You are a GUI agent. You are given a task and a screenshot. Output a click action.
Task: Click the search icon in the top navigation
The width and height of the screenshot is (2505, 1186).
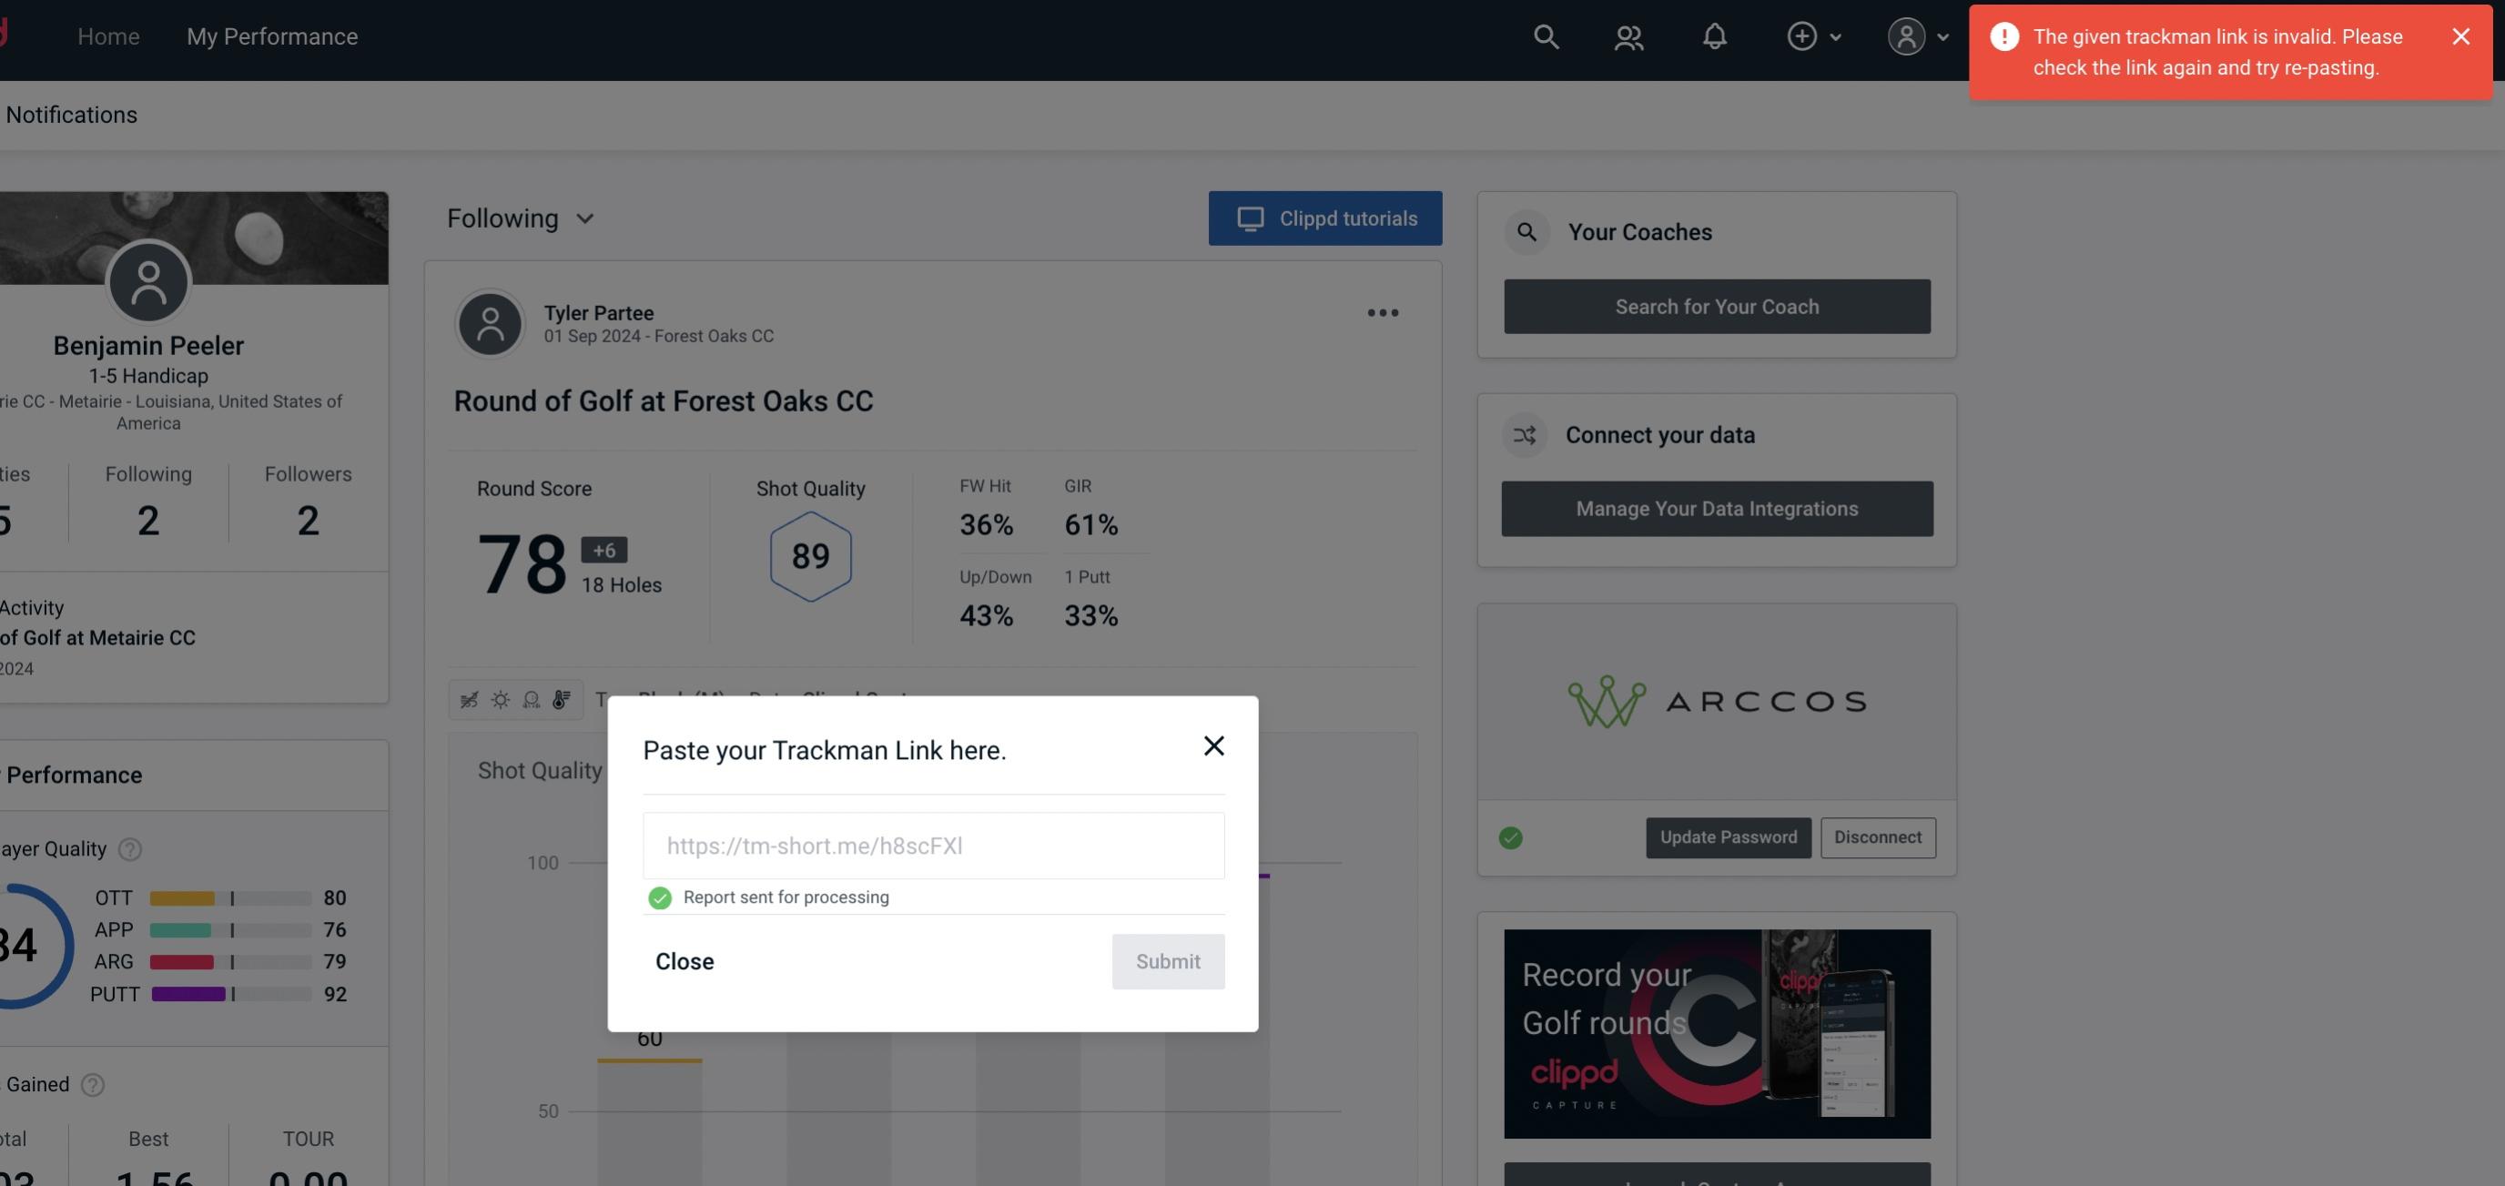1543,35
